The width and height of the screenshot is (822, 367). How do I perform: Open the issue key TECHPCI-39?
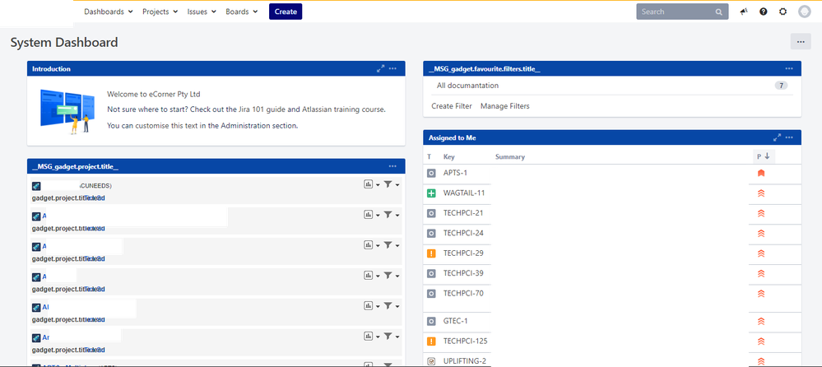(463, 274)
